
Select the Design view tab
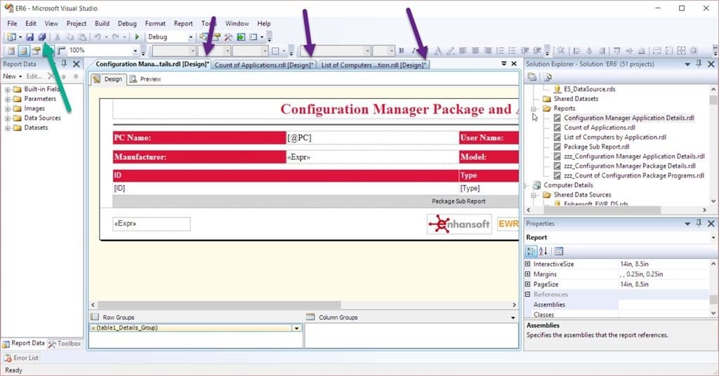[x=108, y=79]
